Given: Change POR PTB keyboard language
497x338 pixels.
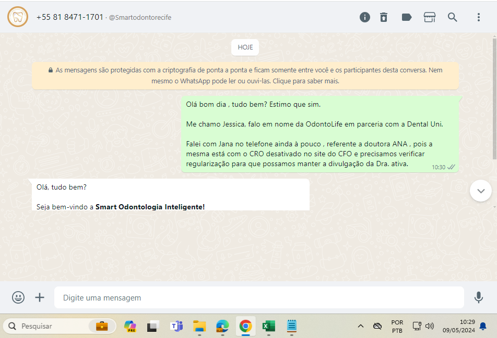Looking at the screenshot, I should pos(397,327).
